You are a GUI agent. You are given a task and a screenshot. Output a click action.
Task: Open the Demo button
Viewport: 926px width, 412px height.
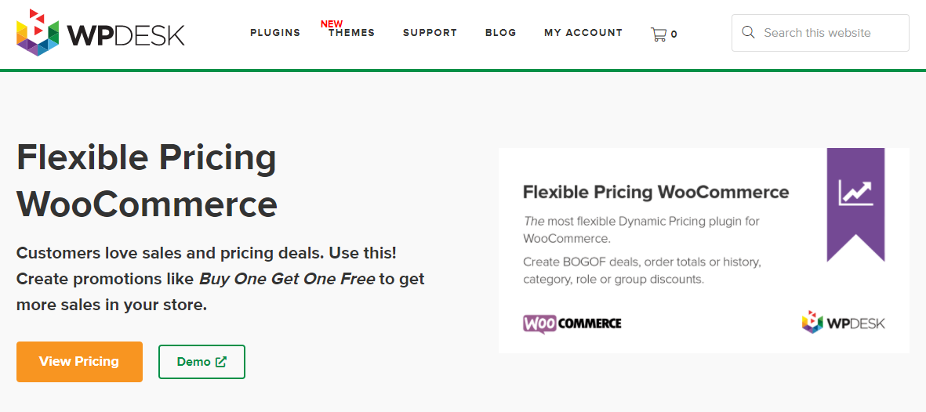tap(202, 362)
